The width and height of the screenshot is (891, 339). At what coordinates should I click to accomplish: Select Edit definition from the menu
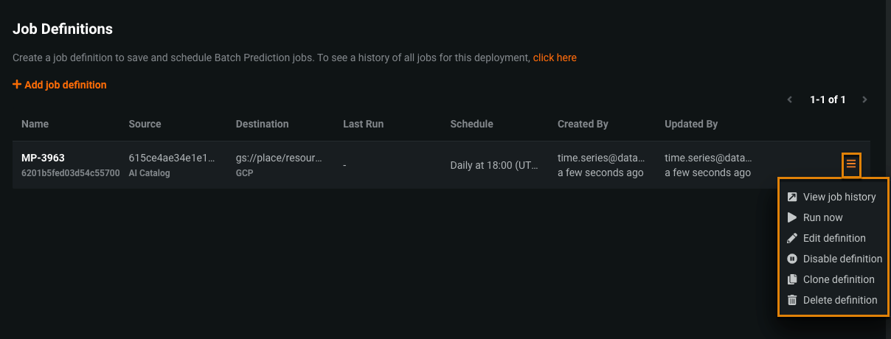[834, 238]
